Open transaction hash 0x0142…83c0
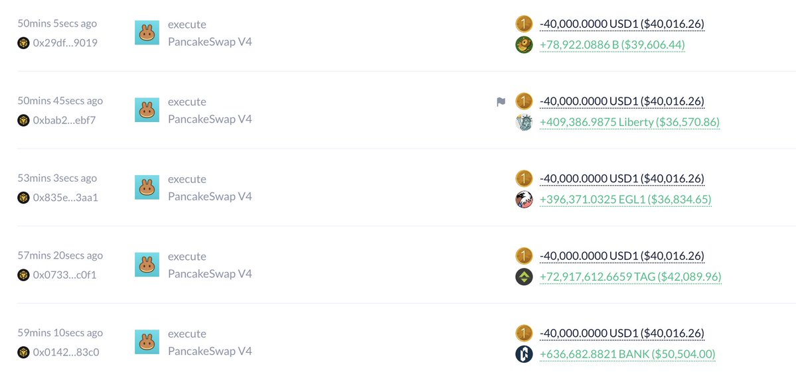 (x=66, y=352)
